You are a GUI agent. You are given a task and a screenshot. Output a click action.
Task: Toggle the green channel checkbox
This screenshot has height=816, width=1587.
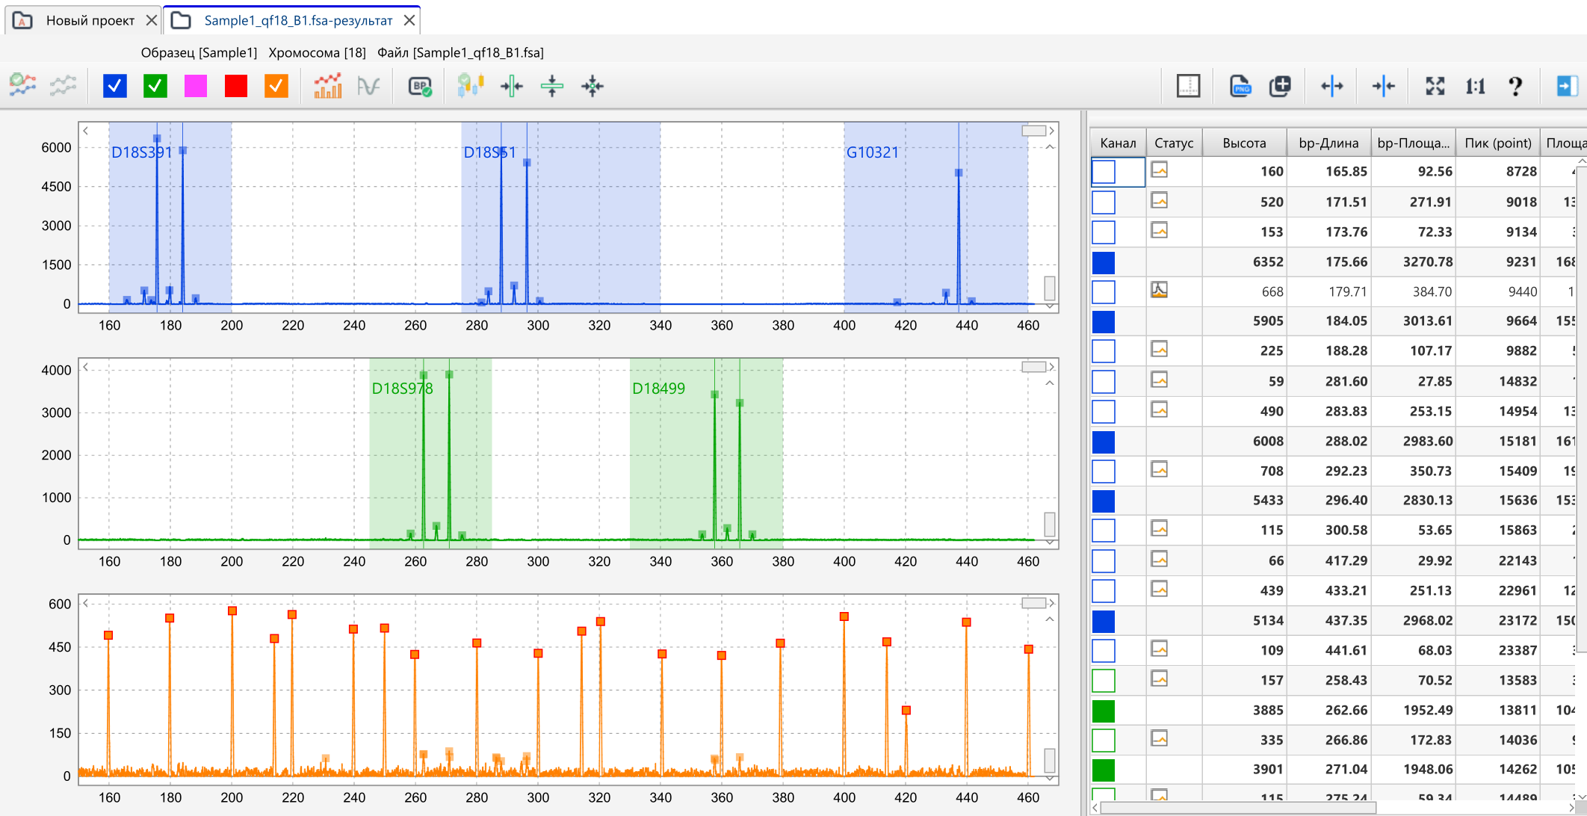pyautogui.click(x=155, y=86)
